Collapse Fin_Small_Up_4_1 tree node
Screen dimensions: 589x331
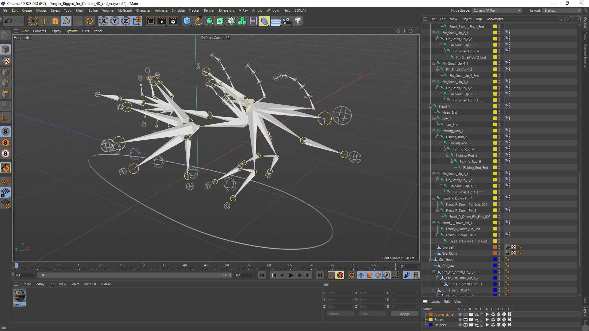click(x=434, y=63)
